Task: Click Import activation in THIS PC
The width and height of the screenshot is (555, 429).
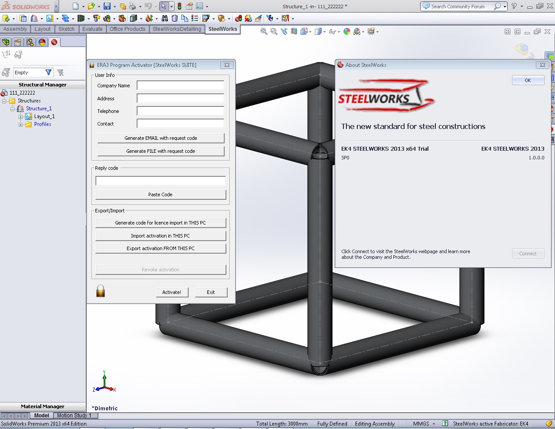Action: (x=160, y=236)
